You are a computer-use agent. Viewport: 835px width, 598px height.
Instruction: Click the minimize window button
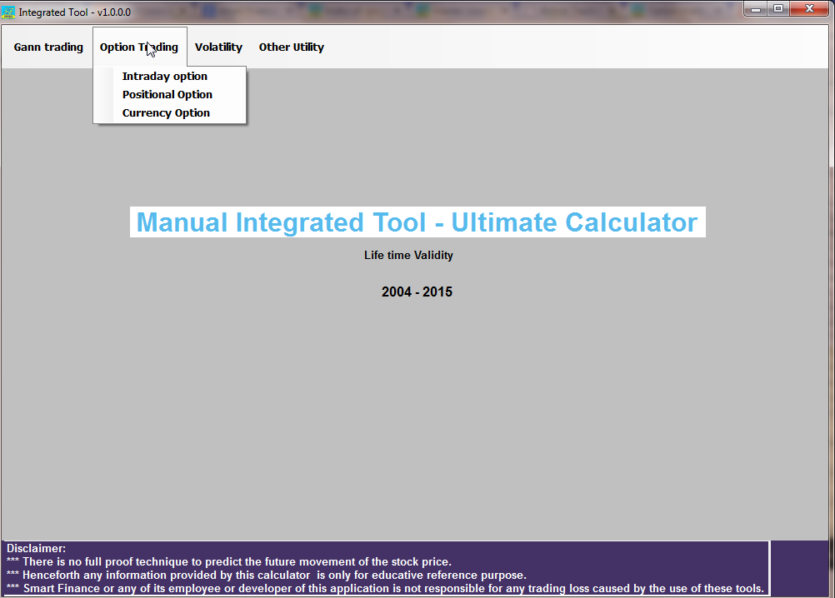coord(756,8)
